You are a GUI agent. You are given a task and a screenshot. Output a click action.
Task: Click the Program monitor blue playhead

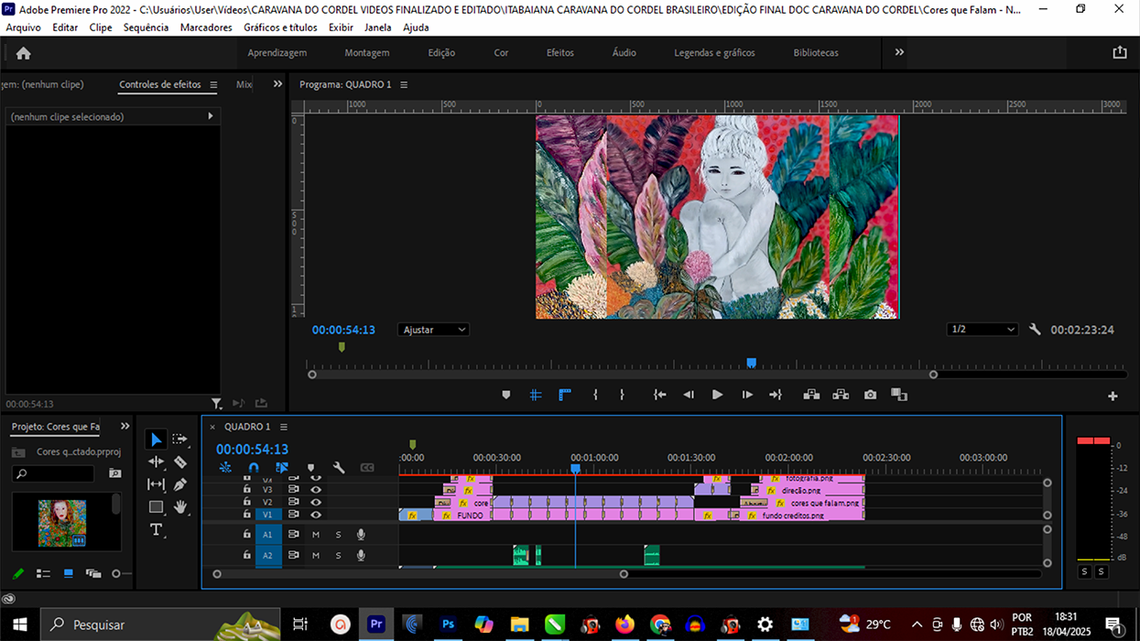coord(751,364)
